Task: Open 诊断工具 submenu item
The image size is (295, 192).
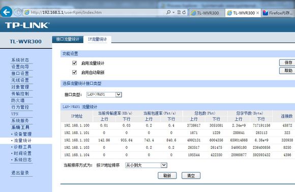Action: coord(23,147)
